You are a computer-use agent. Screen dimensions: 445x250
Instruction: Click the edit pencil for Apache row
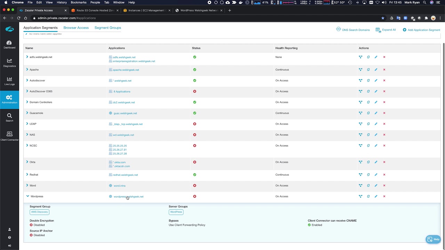click(376, 69)
